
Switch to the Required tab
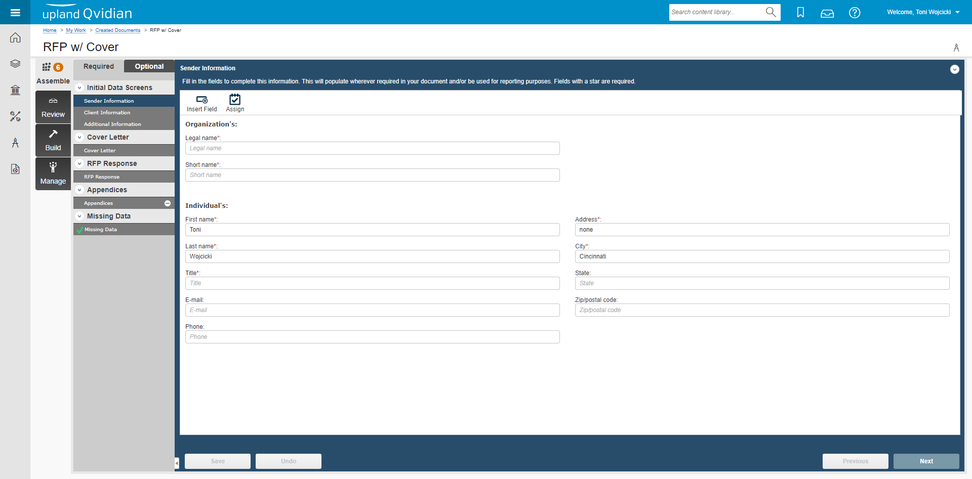click(99, 66)
